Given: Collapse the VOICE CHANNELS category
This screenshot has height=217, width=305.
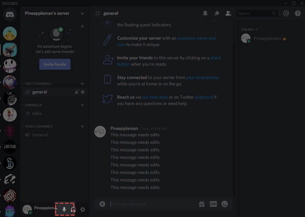Looking at the screenshot, I should click(37, 126).
